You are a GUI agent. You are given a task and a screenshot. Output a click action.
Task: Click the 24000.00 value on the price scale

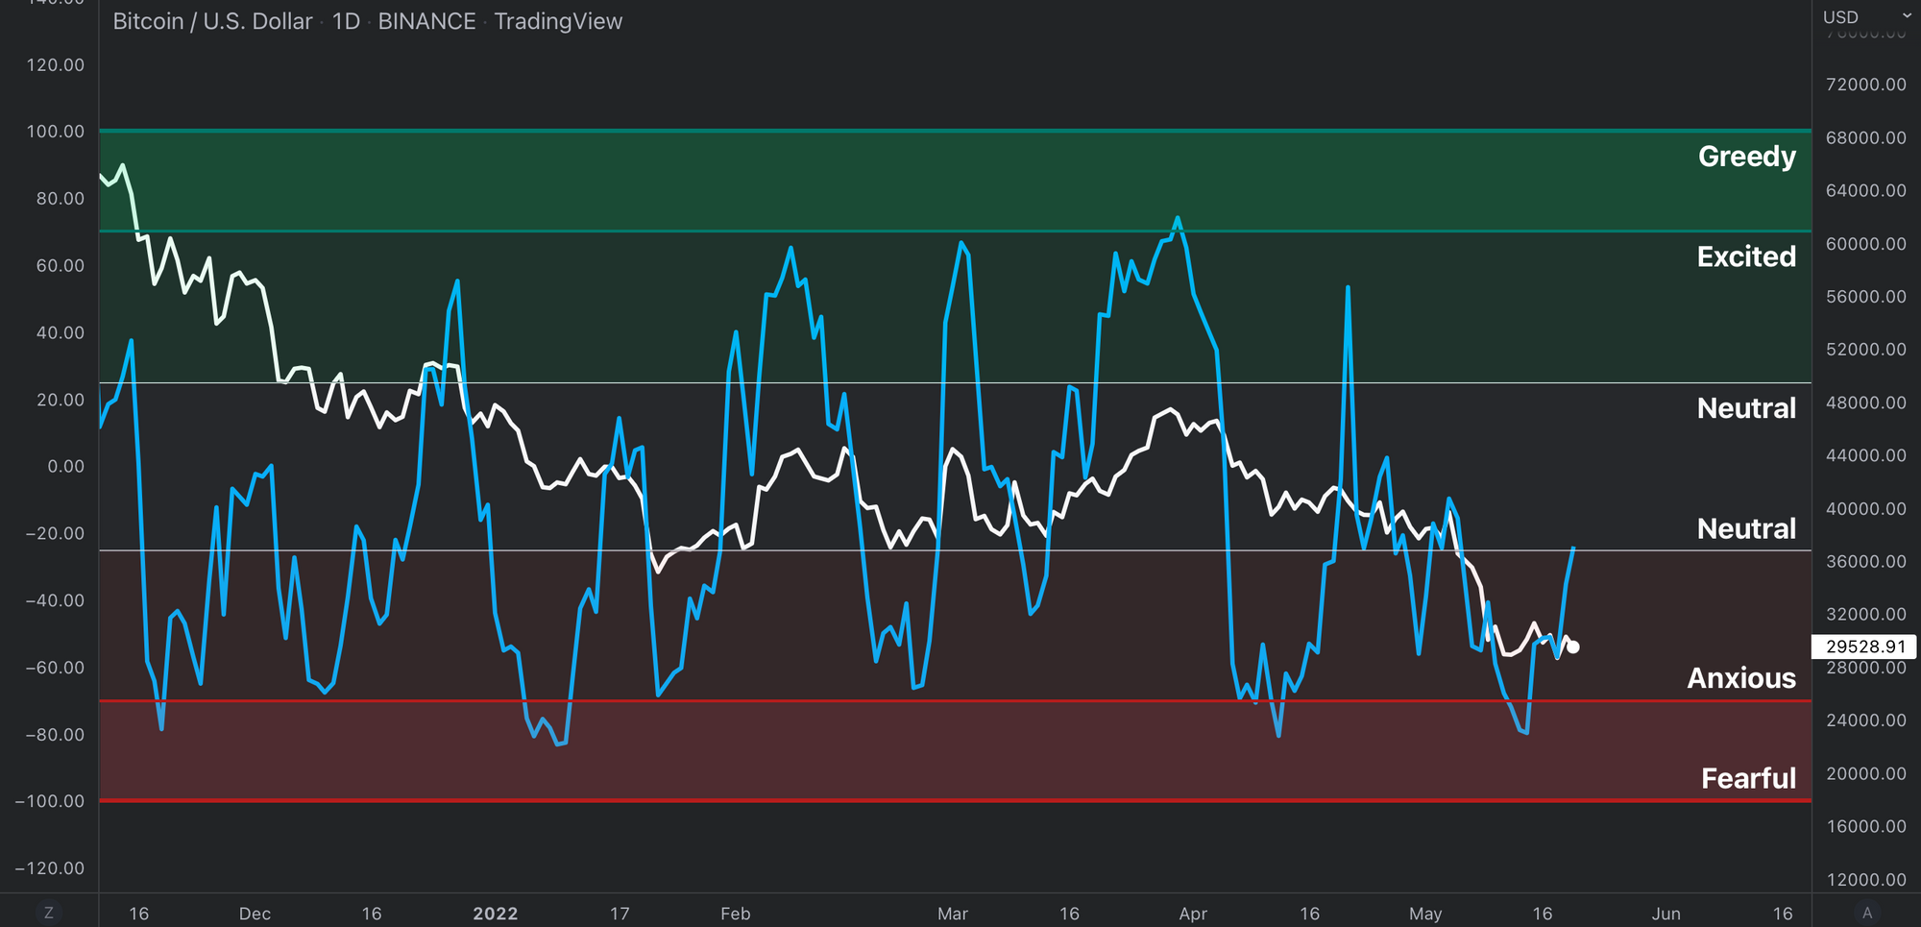1866,720
